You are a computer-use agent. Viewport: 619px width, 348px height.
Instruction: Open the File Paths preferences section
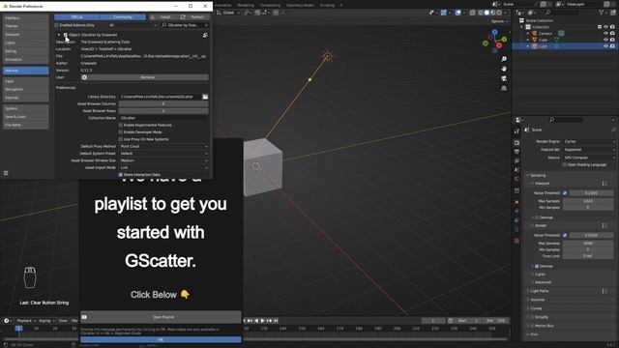(x=26, y=125)
